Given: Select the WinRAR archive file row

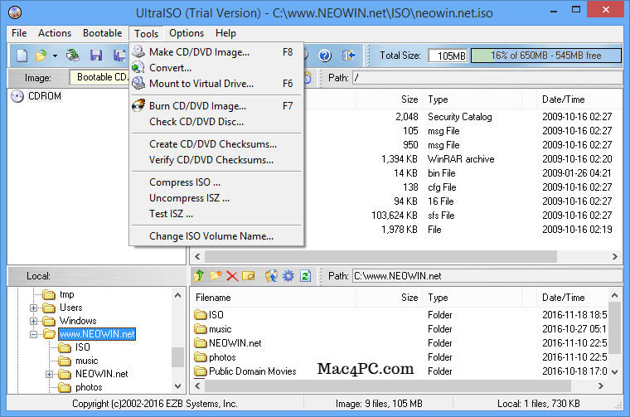Looking at the screenshot, I should pyautogui.click(x=406, y=159).
